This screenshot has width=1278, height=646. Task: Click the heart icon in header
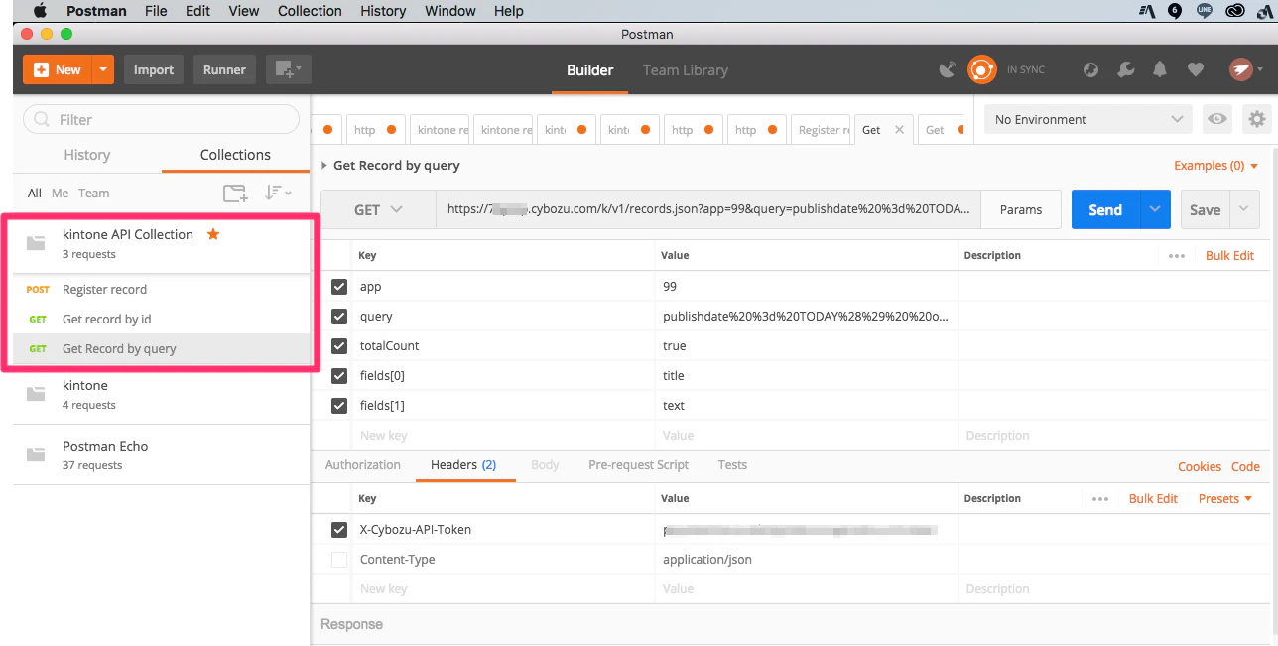coord(1195,69)
